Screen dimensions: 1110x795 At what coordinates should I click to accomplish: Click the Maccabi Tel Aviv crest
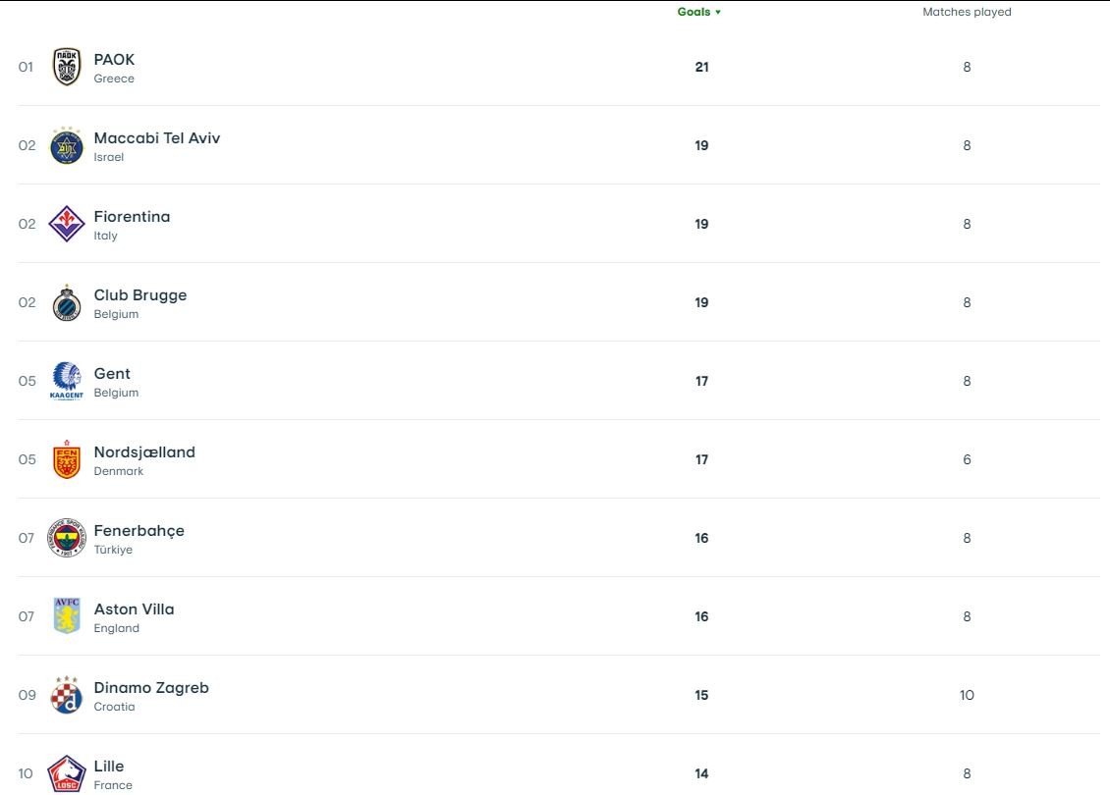(x=67, y=145)
